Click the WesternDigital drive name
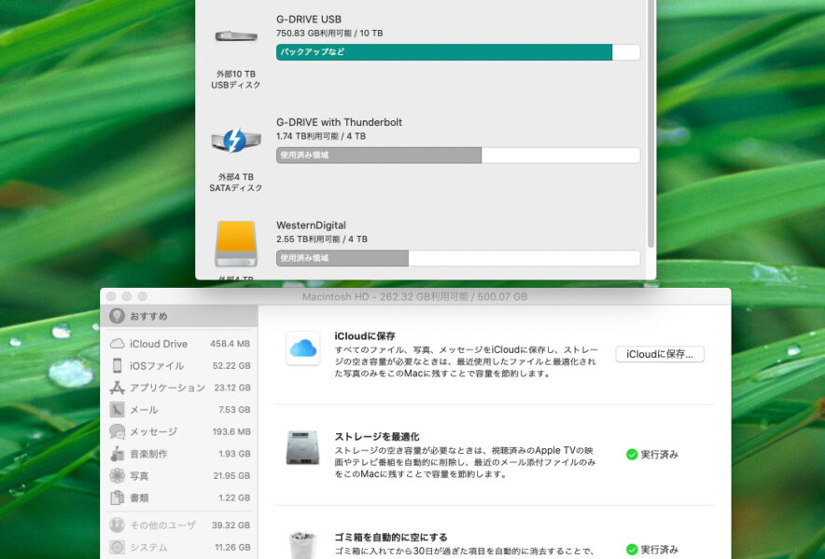The height and width of the screenshot is (559, 825). (311, 225)
